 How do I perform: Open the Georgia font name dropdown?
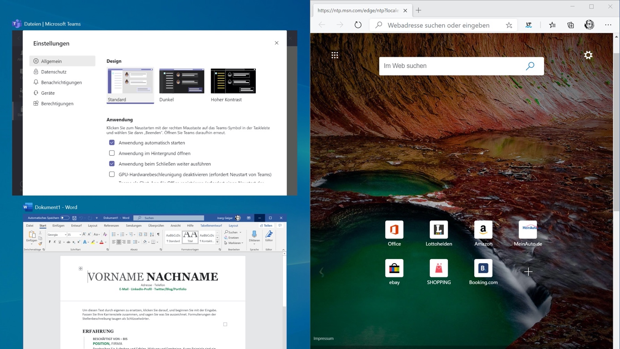click(x=65, y=234)
